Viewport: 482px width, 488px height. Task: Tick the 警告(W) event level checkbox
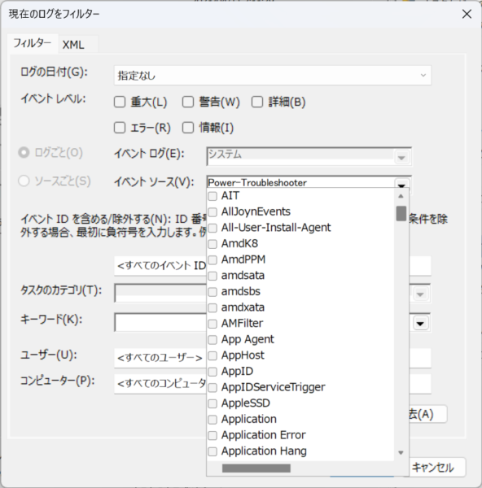(x=188, y=102)
